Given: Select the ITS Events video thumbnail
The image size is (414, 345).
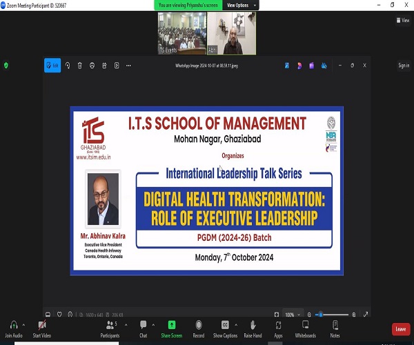Looking at the screenshot, I should 182,33.
